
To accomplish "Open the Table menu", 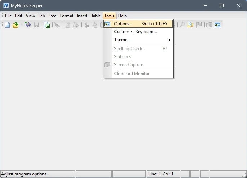I will [96, 16].
